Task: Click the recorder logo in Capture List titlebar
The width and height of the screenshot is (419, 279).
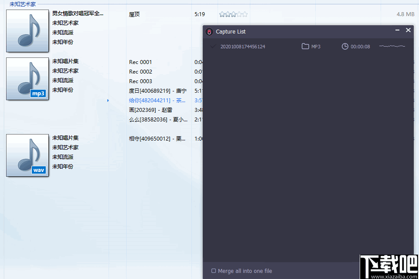Action: point(209,32)
